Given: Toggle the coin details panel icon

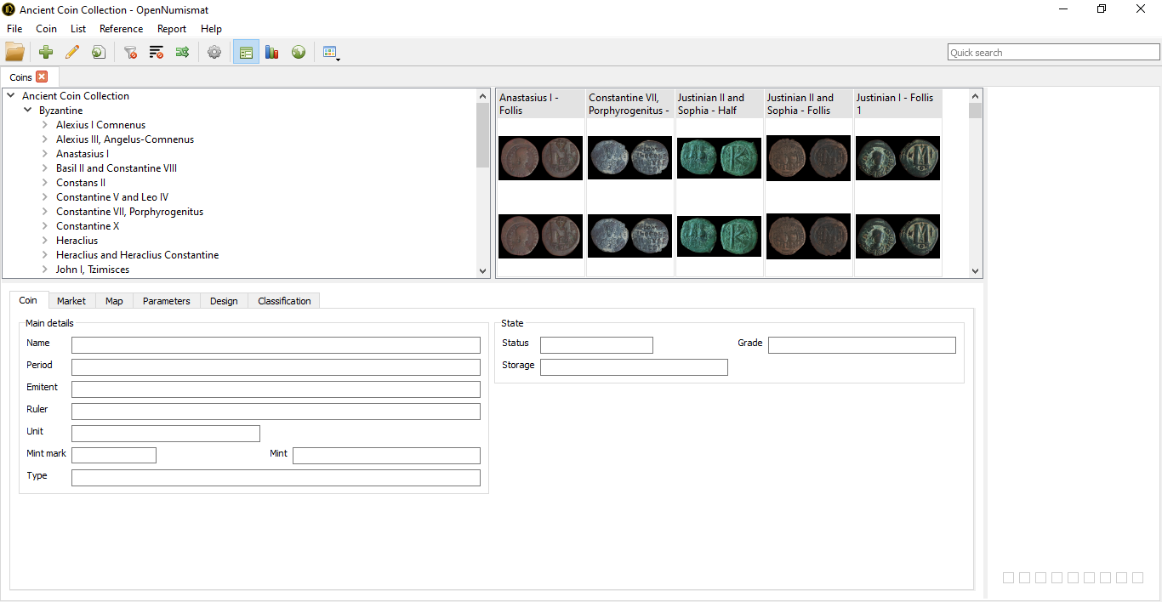Looking at the screenshot, I should tap(246, 52).
